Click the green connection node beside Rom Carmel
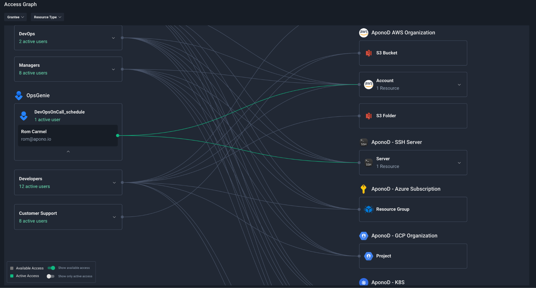This screenshot has width=536, height=288. click(x=118, y=135)
